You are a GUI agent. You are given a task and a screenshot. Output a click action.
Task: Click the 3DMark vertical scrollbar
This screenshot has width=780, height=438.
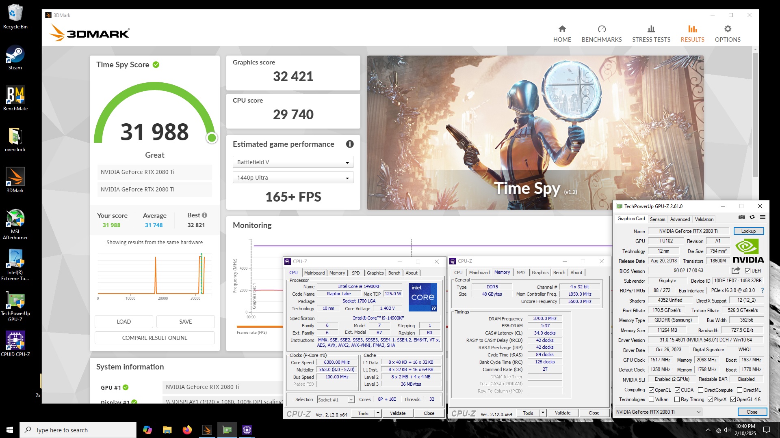755,115
